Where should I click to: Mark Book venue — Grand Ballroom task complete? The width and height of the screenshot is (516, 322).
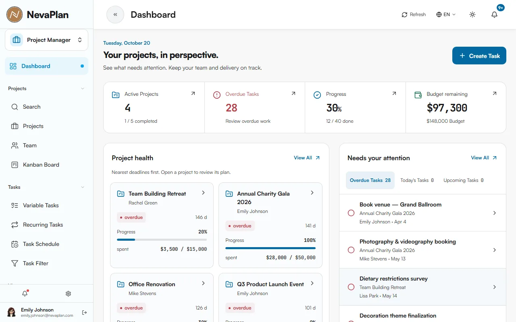point(351,213)
